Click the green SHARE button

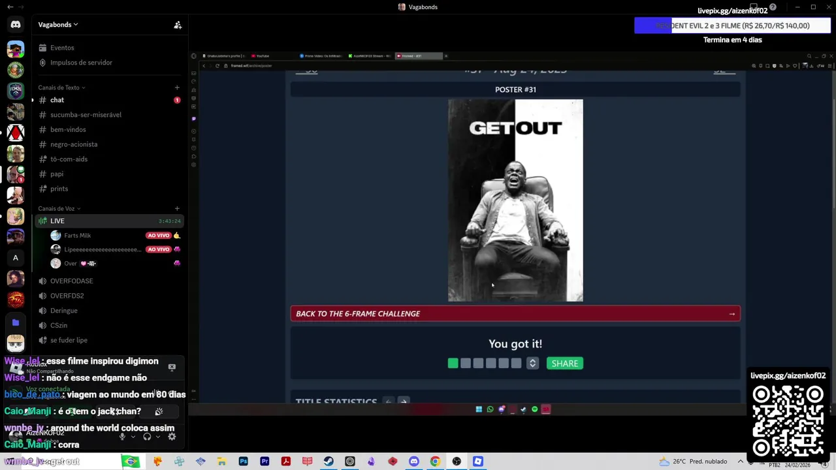(x=565, y=364)
